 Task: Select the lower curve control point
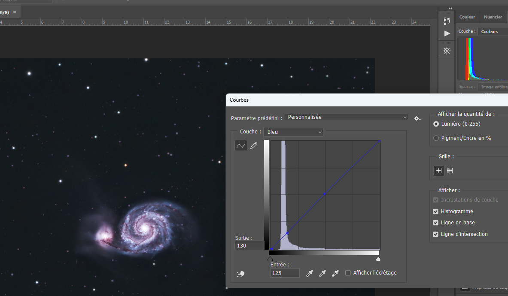[287, 233]
